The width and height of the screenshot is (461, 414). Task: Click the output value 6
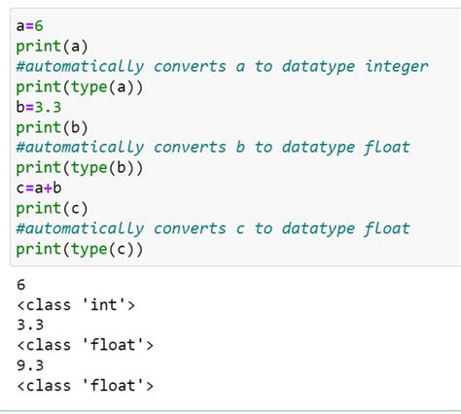(21, 285)
